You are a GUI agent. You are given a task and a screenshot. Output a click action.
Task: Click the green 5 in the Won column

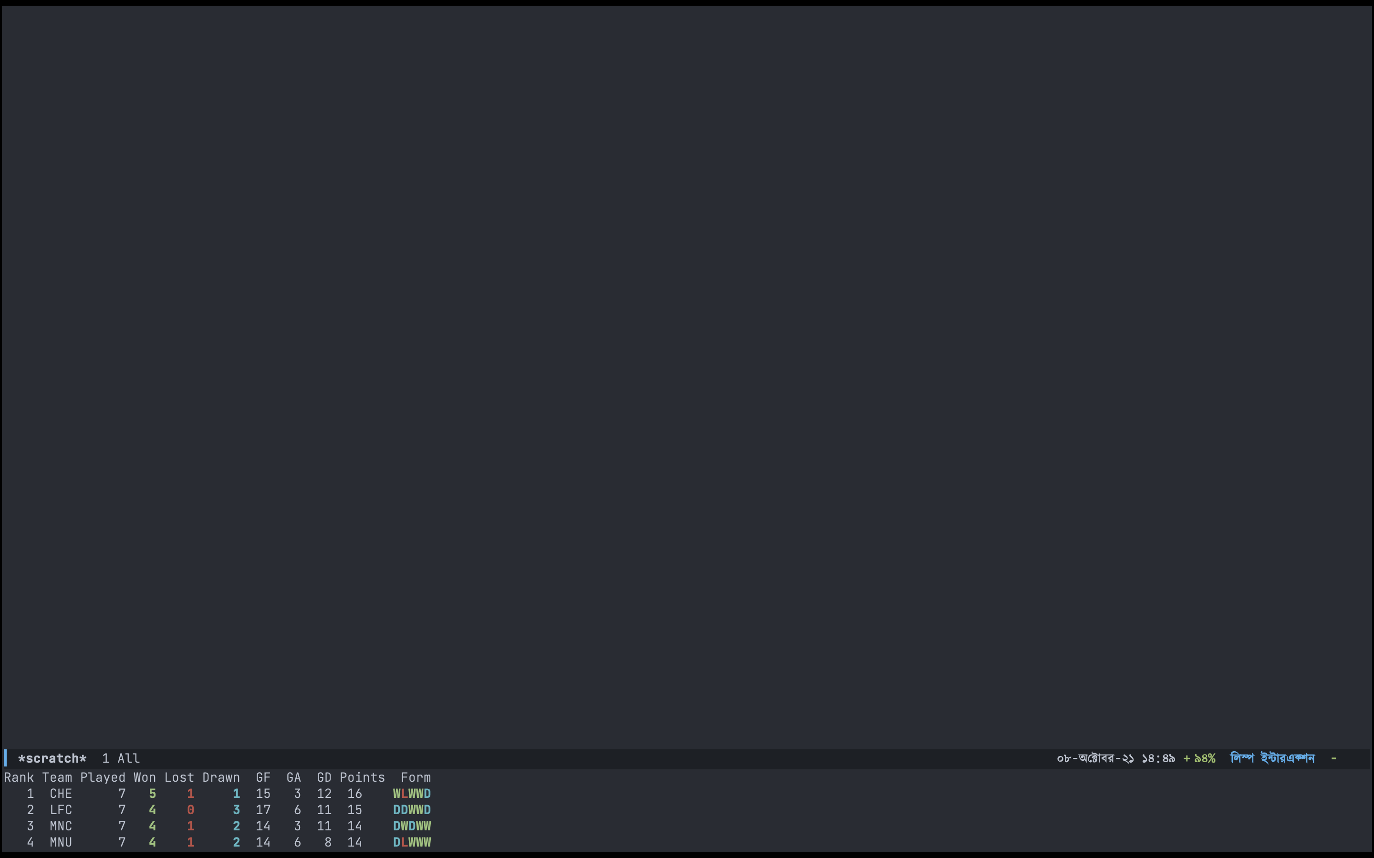[152, 794]
